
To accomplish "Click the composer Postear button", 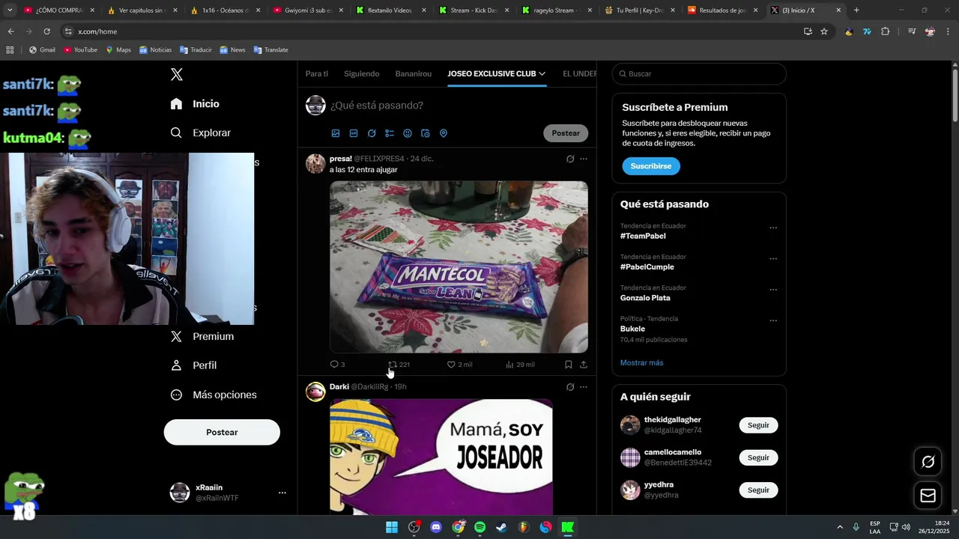I will click(x=566, y=133).
